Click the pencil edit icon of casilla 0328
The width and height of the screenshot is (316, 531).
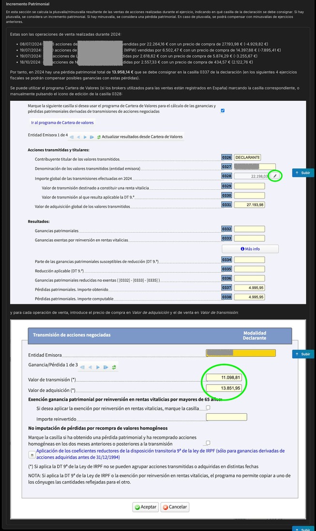point(275,176)
